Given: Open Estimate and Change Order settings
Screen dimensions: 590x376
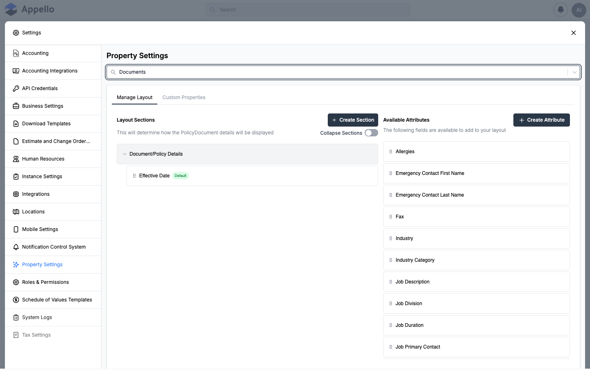Looking at the screenshot, I should 53,141.
